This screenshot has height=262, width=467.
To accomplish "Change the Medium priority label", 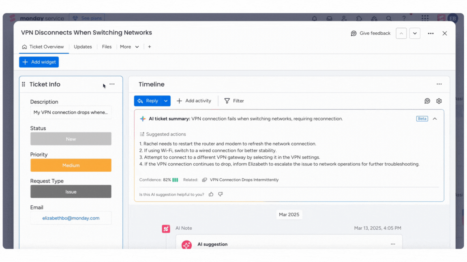I will (x=71, y=165).
